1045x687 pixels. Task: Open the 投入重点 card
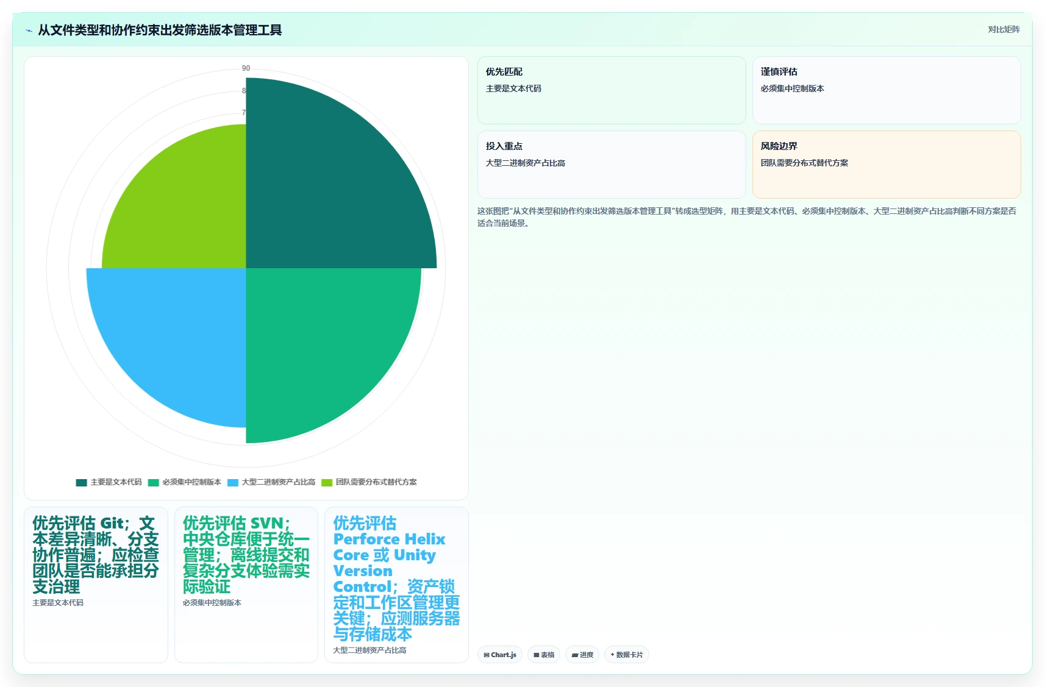point(612,165)
